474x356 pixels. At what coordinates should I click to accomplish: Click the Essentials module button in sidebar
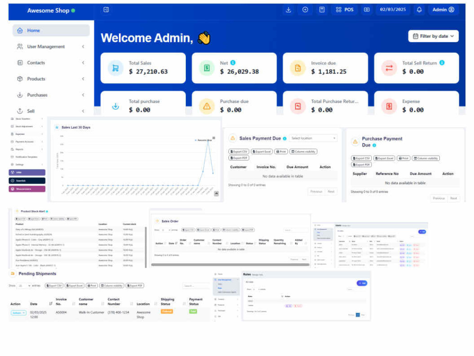click(27, 181)
